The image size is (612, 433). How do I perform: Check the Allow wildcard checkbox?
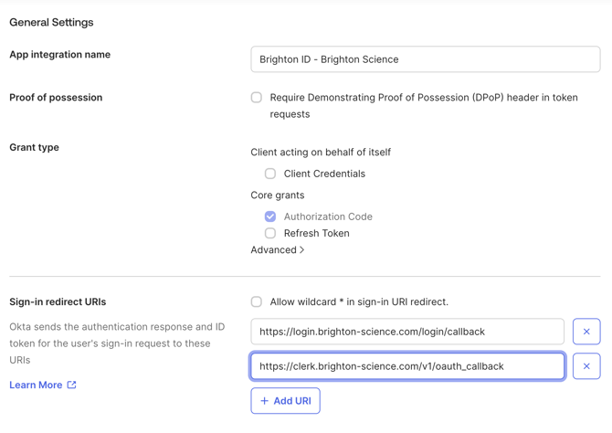[257, 301]
